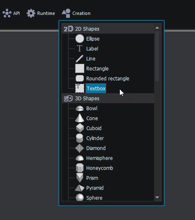Select the Textbox icon

(80, 88)
